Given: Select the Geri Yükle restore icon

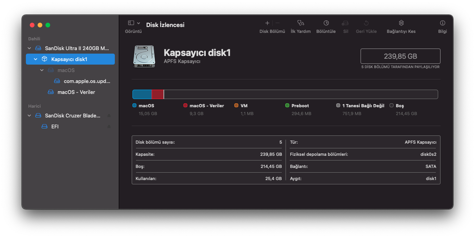Looking at the screenshot, I should pos(366,24).
